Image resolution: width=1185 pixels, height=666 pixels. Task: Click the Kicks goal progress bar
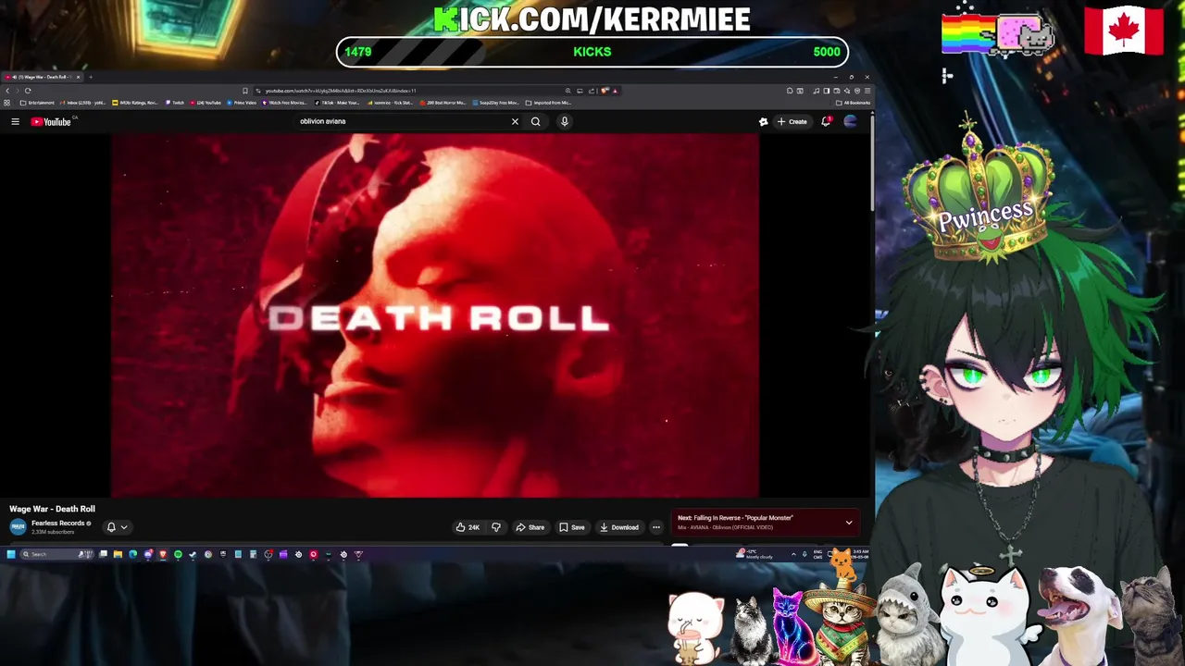click(592, 52)
